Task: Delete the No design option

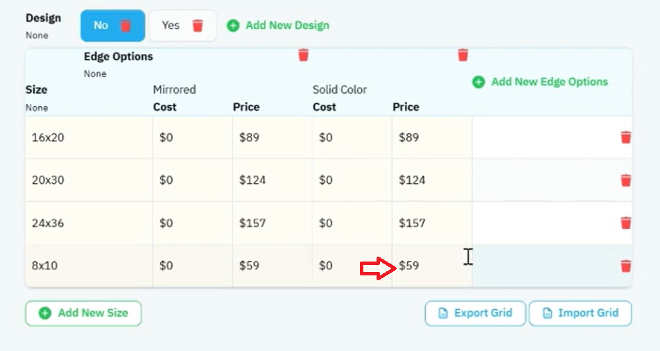Action: coord(126,26)
